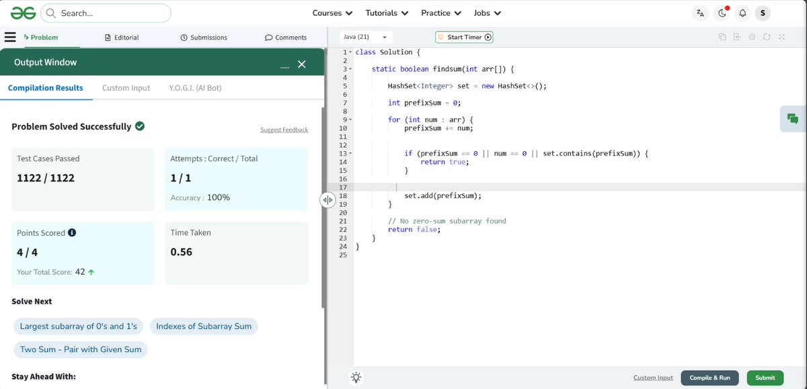Click the Submit button
This screenshot has height=389, width=807.
click(x=765, y=378)
